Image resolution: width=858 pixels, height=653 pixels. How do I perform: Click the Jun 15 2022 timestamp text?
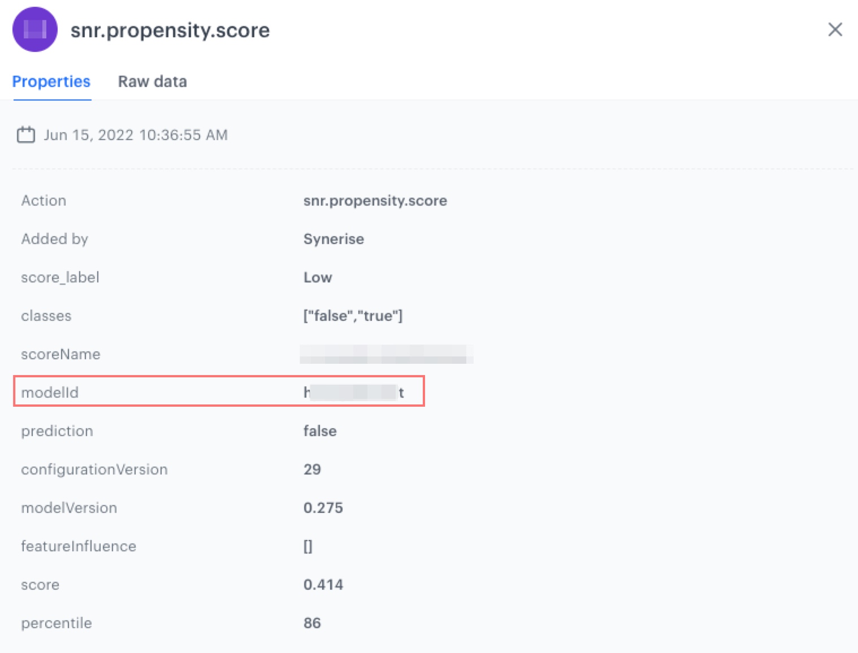(136, 134)
